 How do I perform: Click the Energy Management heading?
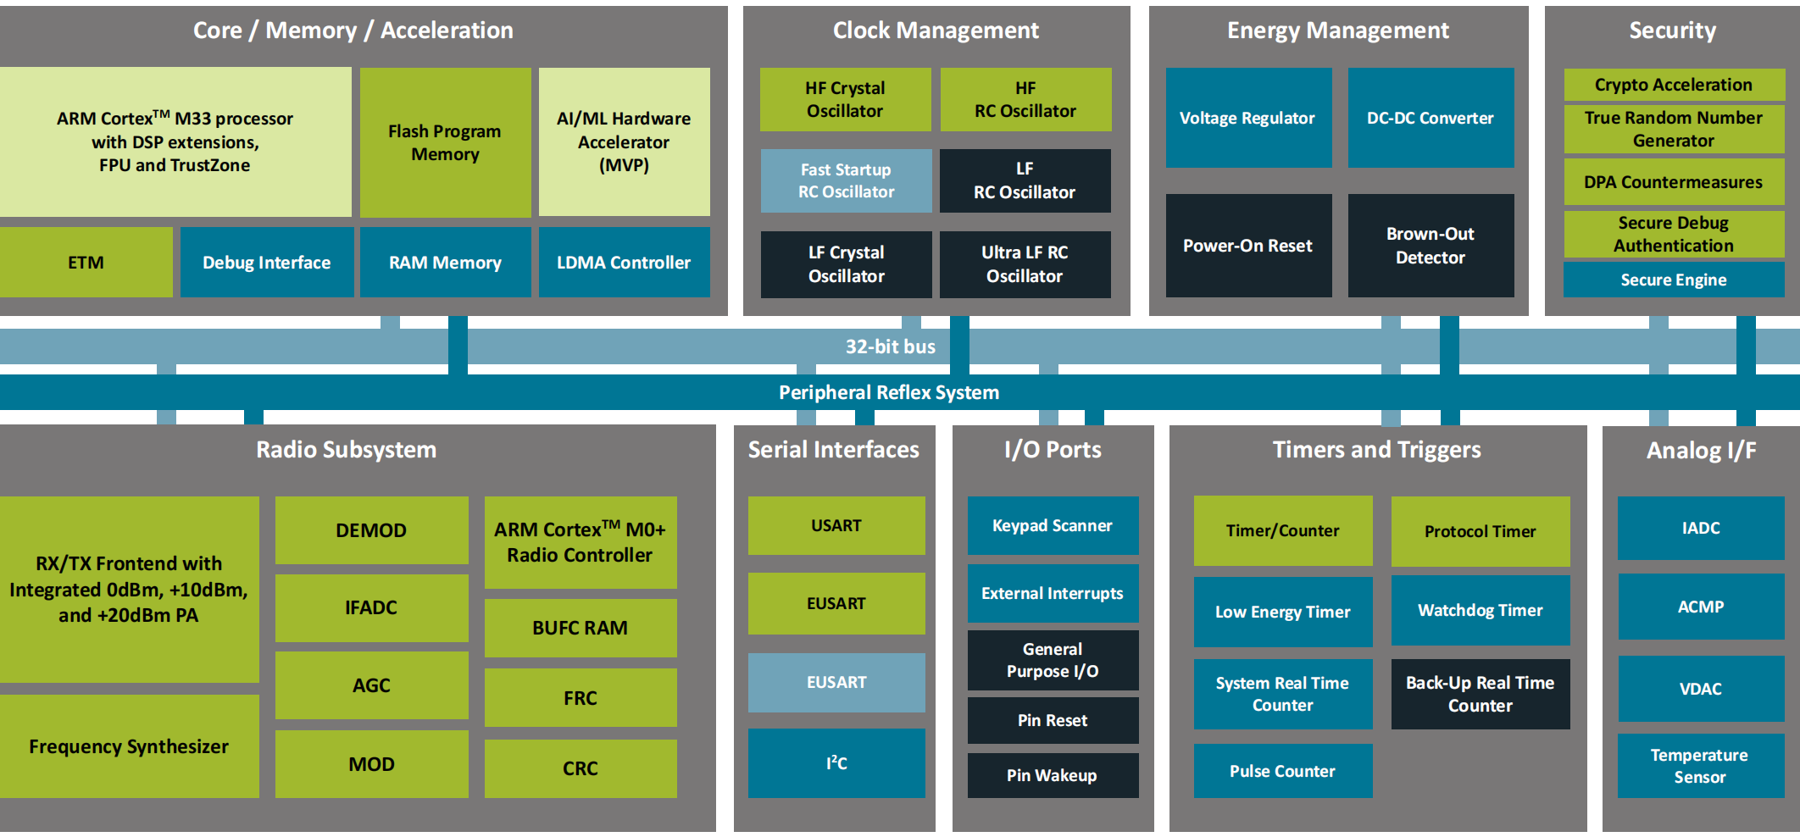(x=1338, y=30)
